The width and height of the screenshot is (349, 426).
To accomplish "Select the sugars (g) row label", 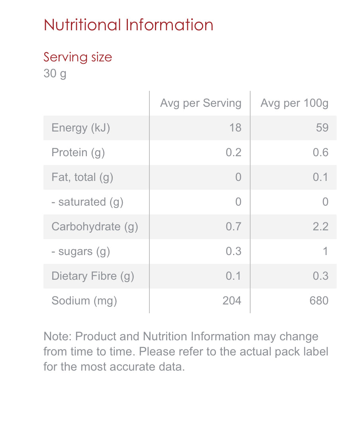I will pos(81,251).
